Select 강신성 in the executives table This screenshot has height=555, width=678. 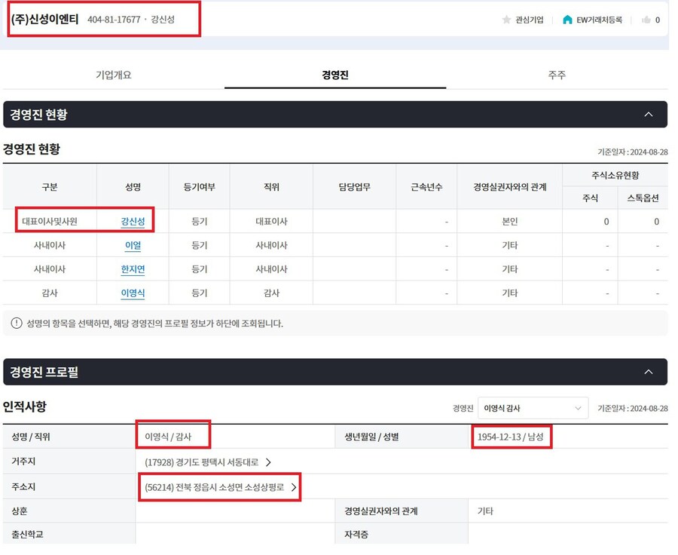pos(133,220)
